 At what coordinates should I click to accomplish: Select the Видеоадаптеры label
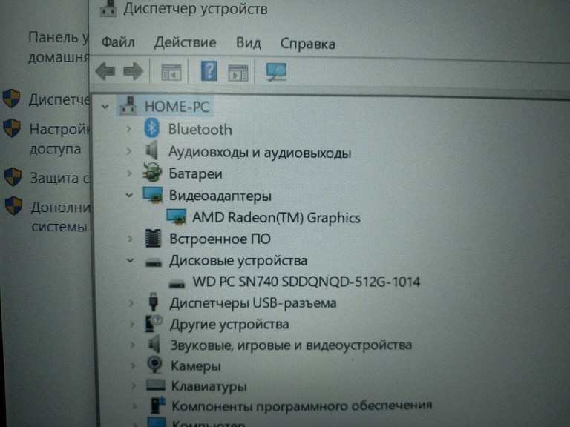[220, 196]
